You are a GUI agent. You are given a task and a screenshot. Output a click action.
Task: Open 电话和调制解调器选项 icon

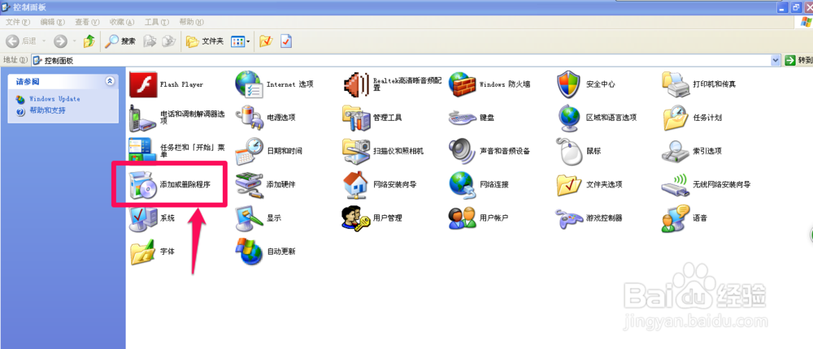pos(143,118)
